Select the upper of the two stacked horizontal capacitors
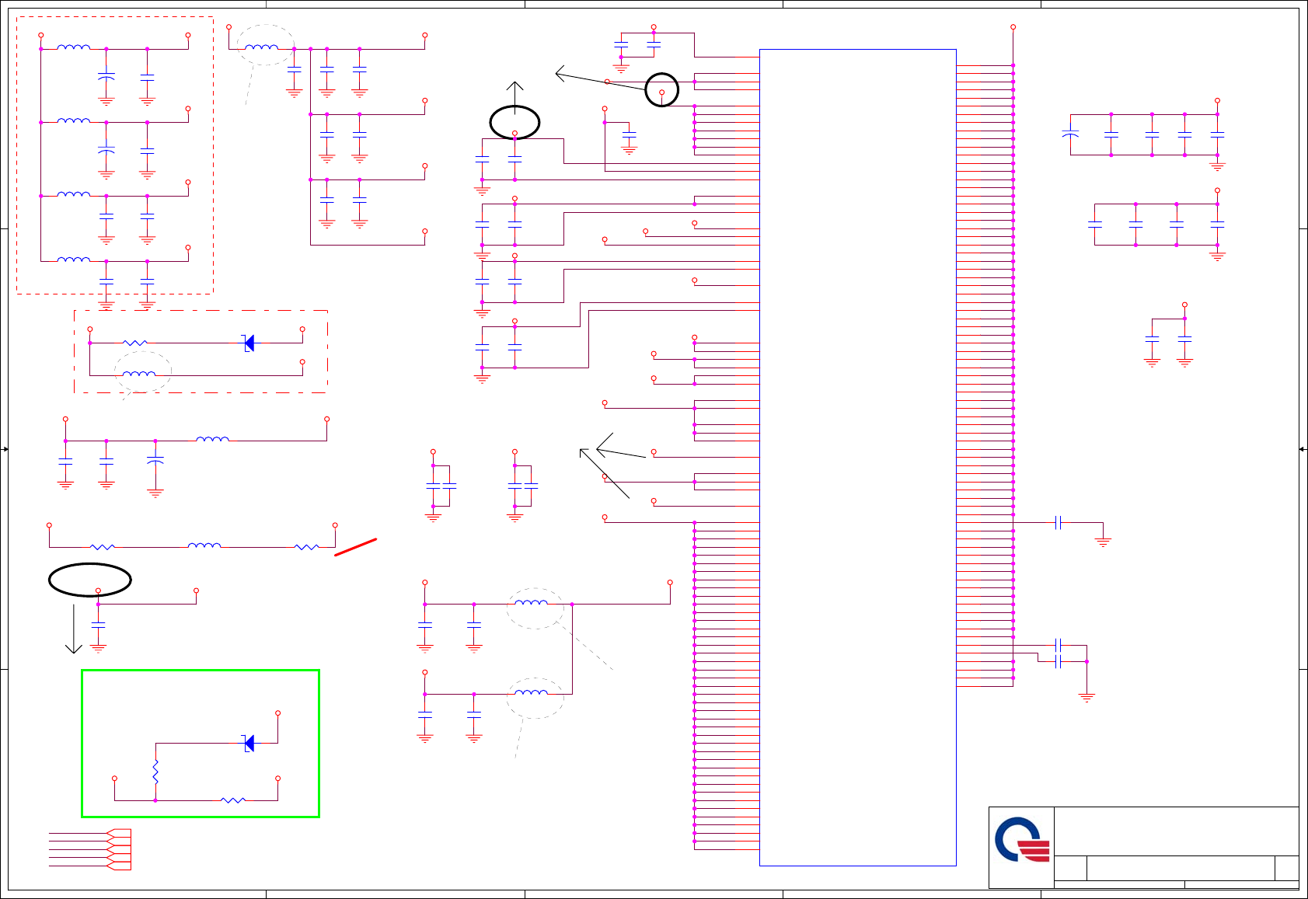Screen dimensions: 1308x899 (1058, 645)
